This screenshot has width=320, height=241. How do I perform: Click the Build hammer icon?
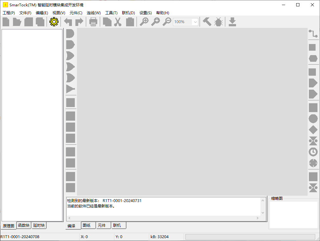[x=207, y=22]
